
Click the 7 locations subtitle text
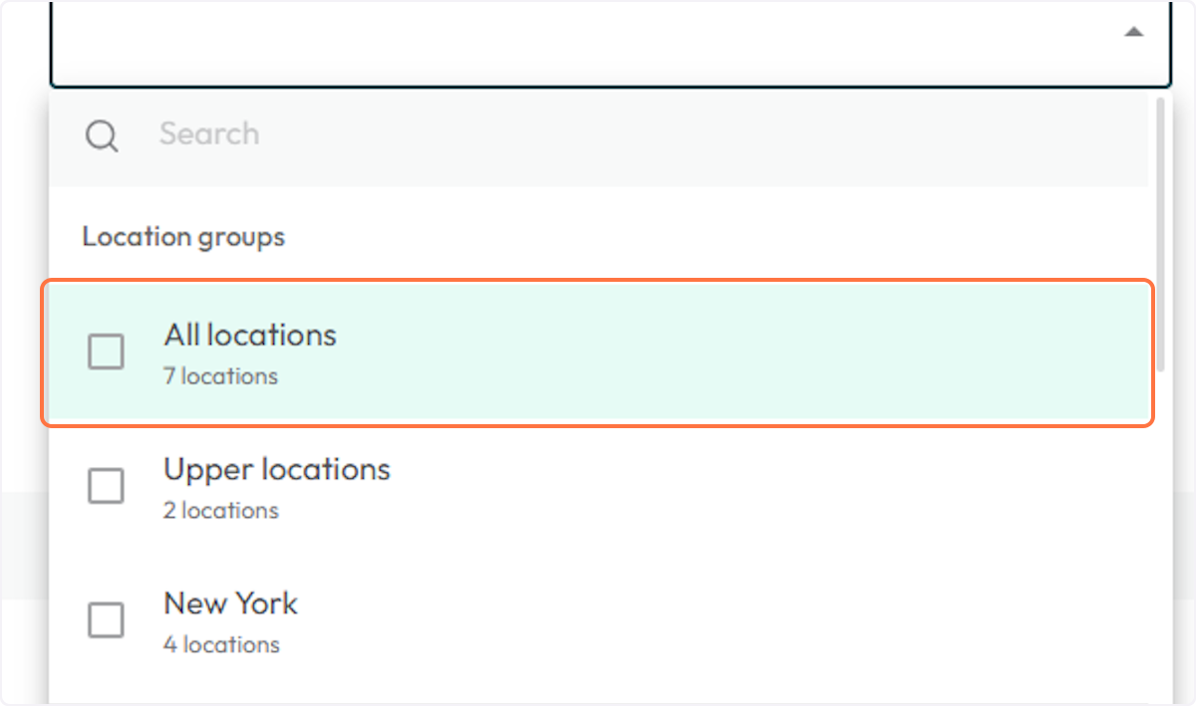pyautogui.click(x=220, y=376)
